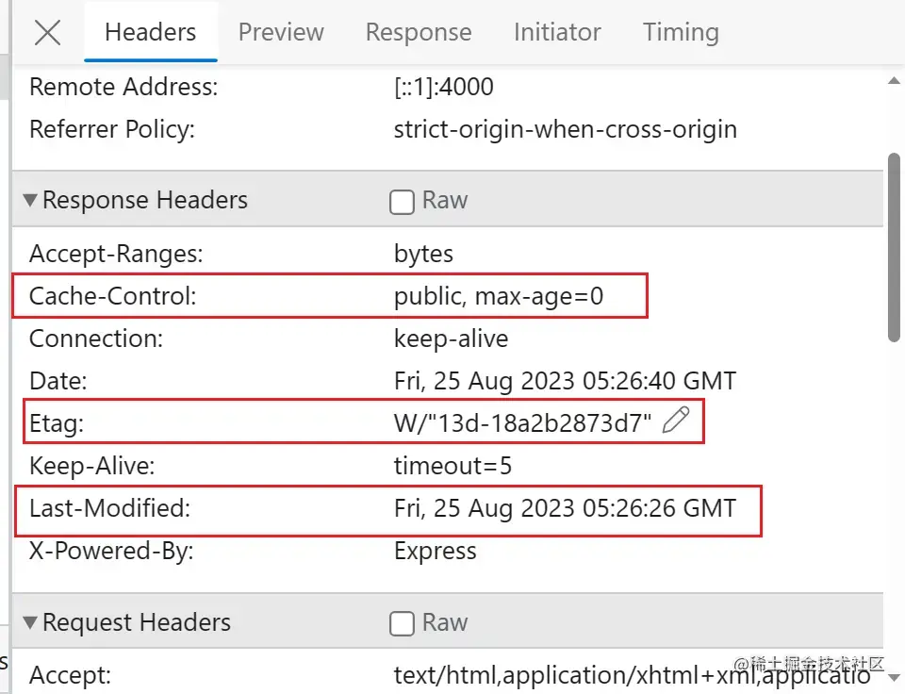The width and height of the screenshot is (905, 694).
Task: Open the Response tab
Action: tap(419, 32)
